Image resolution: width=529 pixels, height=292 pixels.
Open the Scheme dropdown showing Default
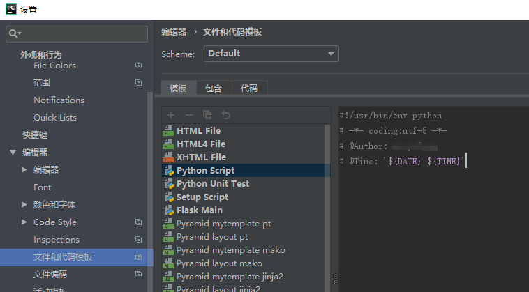271,54
